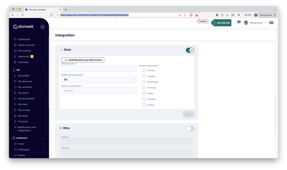Click the Sloneek logo
The image size is (287, 170).
click(23, 27)
